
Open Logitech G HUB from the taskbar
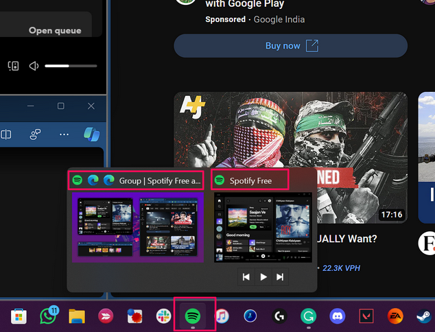(279, 316)
